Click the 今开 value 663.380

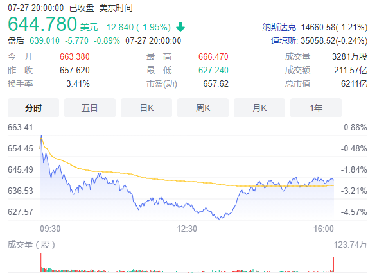point(74,58)
